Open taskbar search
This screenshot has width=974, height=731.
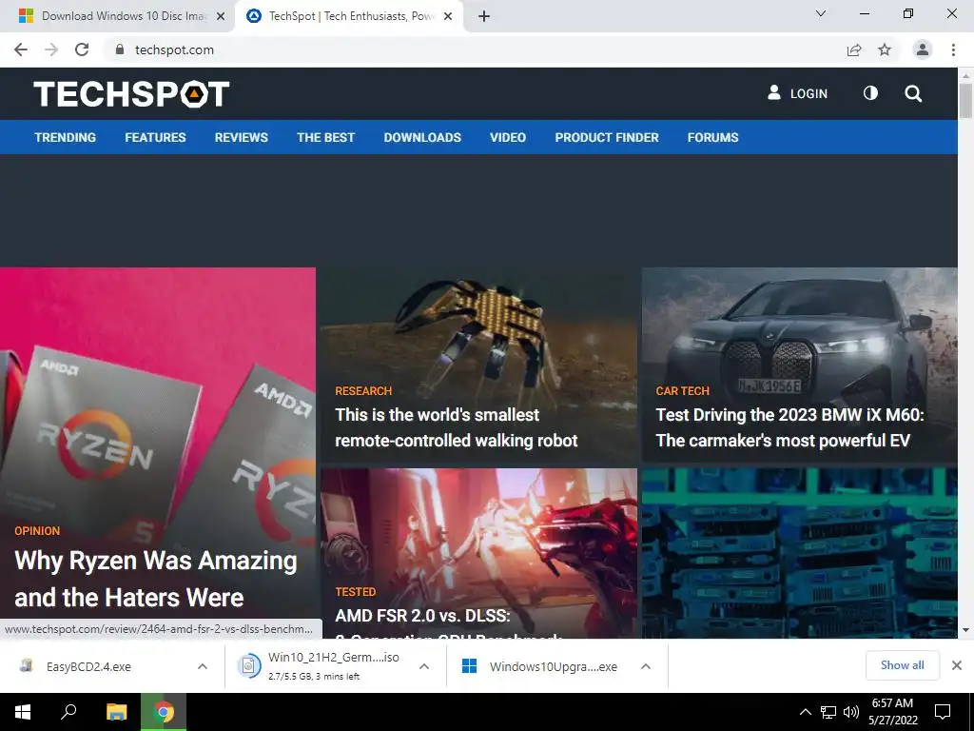68,712
